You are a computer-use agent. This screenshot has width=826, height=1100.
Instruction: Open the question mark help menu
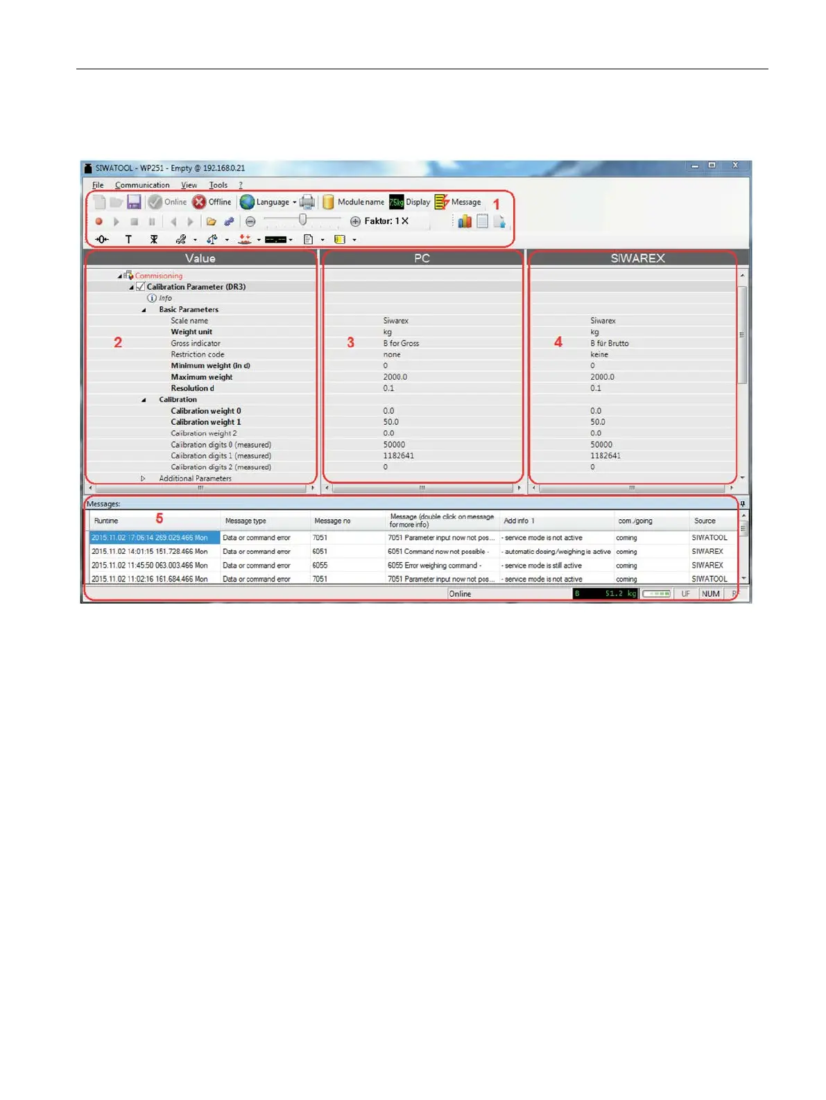[241, 185]
